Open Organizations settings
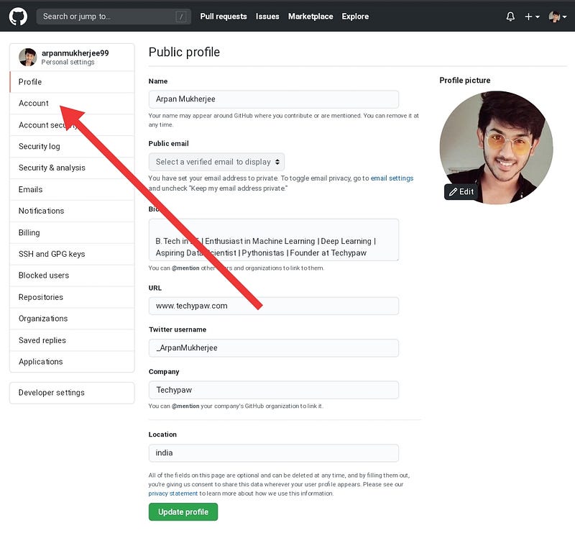The height and width of the screenshot is (546, 575). click(x=72, y=319)
